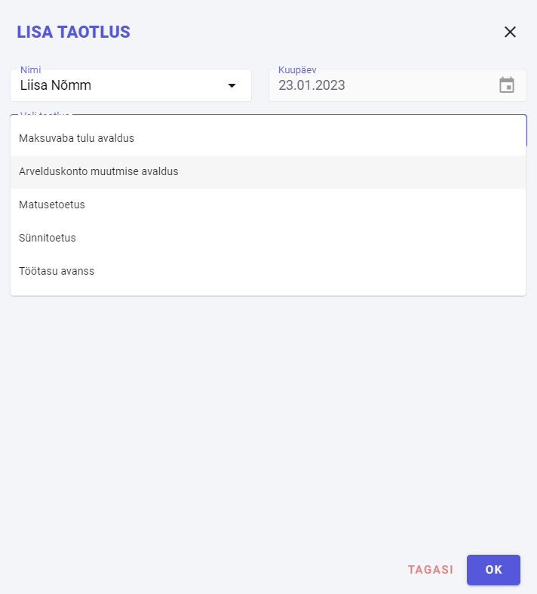Click the Liisa Nõmm selected name text
Viewport: 537px width, 594px height.
pyautogui.click(x=56, y=85)
